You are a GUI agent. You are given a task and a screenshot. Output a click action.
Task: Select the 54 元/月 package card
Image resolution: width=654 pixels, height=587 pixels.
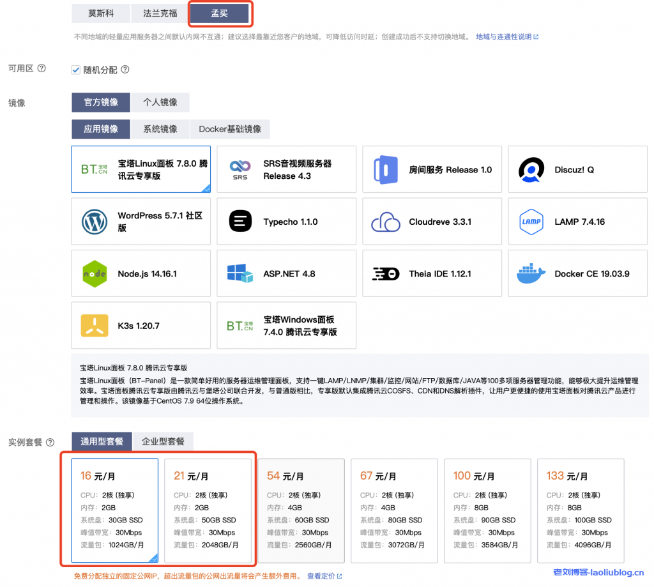(301, 510)
